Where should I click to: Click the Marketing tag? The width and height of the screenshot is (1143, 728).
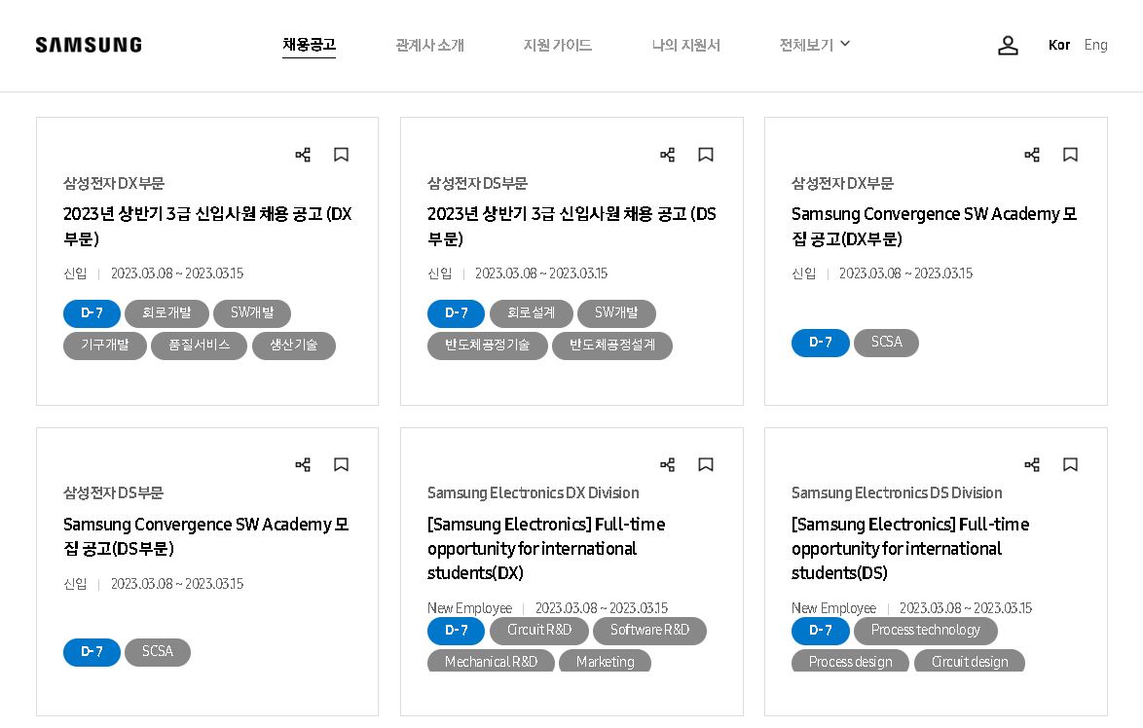(x=605, y=661)
